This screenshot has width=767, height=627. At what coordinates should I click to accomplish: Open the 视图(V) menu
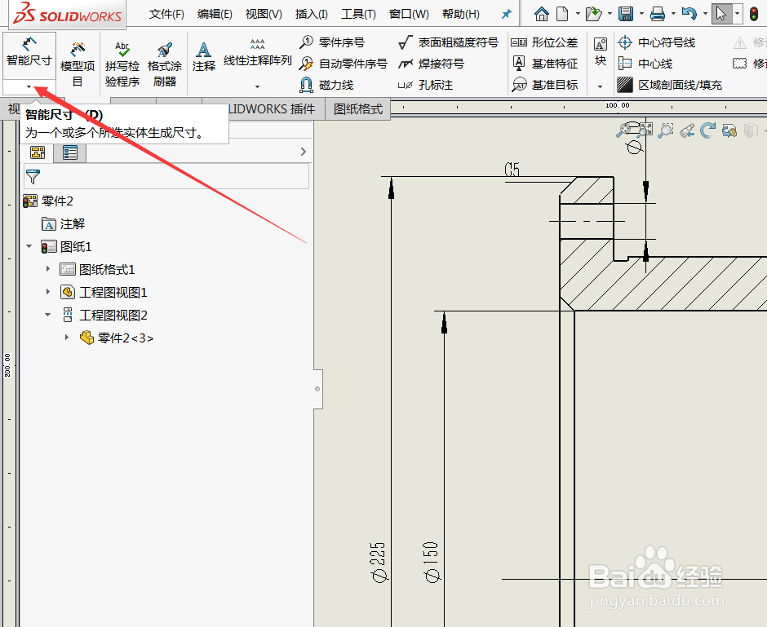[x=264, y=14]
